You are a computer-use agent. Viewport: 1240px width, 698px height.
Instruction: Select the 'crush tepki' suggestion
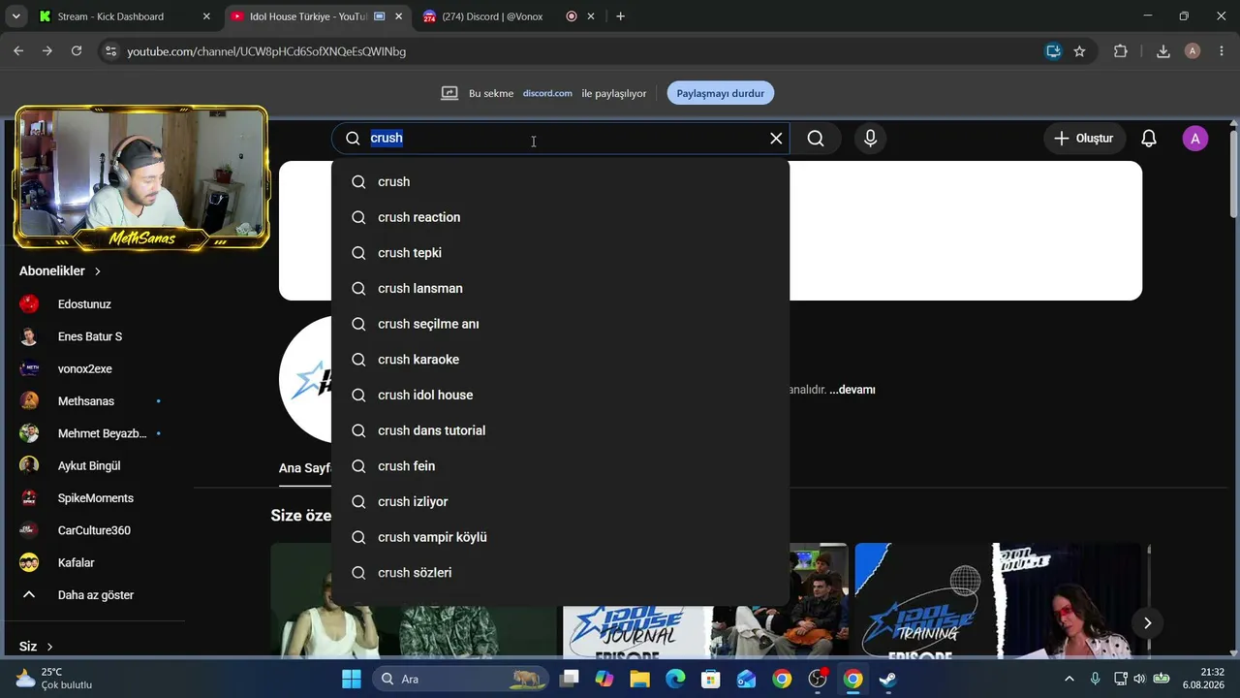560,253
